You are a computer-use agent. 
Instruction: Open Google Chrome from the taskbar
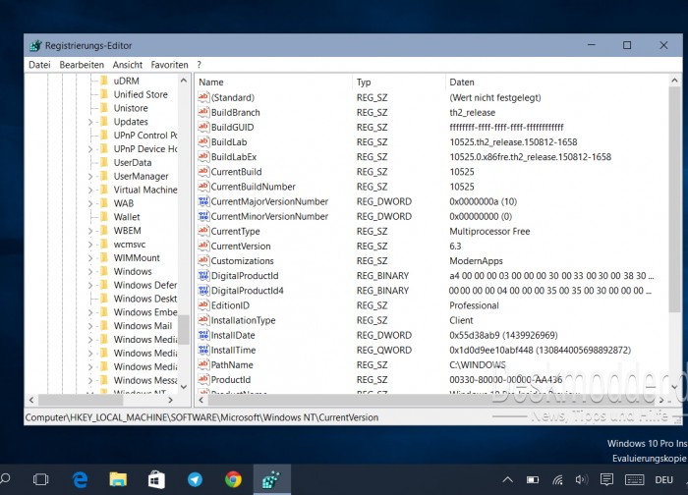[x=233, y=479]
